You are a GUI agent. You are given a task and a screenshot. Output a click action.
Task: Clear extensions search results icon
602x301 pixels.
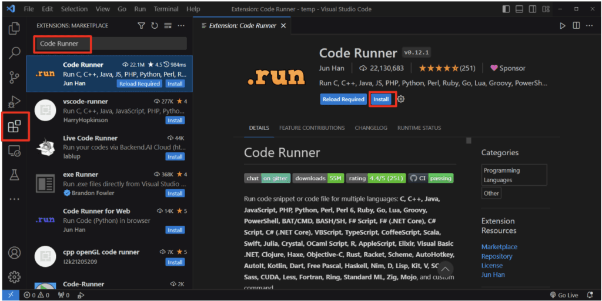[x=168, y=26]
